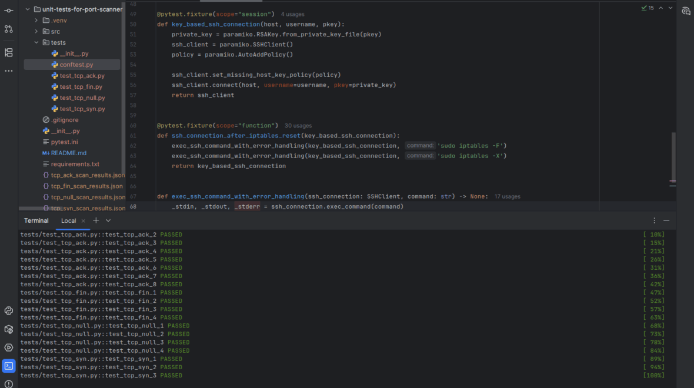Click the editor vertical scrollbar thumb

point(673,156)
